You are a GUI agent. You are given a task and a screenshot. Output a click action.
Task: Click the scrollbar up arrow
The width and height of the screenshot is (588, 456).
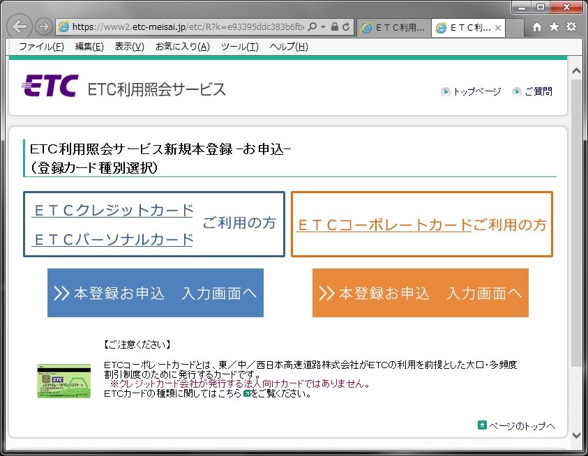(577, 70)
